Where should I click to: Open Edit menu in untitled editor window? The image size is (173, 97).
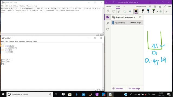click(x=6, y=41)
